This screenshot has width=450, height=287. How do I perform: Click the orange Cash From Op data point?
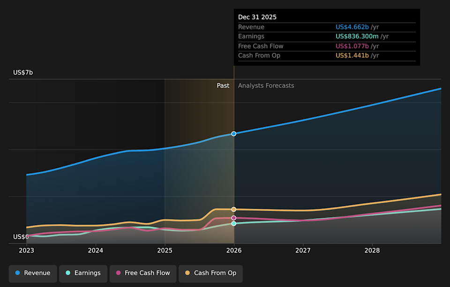click(234, 209)
